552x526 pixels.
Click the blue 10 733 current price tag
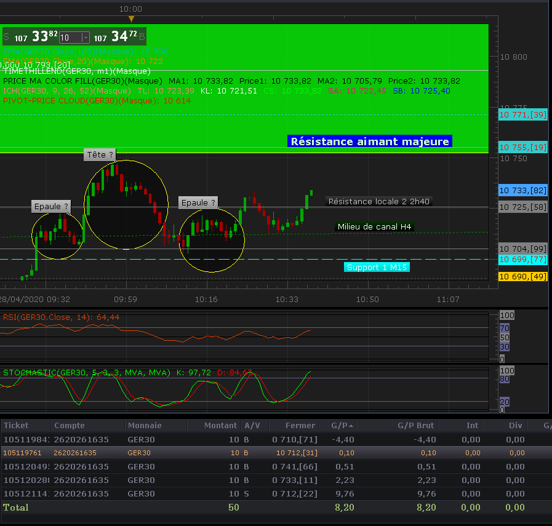pyautogui.click(x=522, y=191)
